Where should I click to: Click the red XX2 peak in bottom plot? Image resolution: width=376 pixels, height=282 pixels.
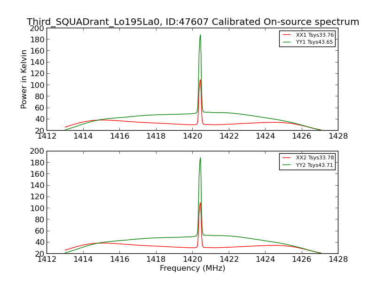(x=200, y=203)
